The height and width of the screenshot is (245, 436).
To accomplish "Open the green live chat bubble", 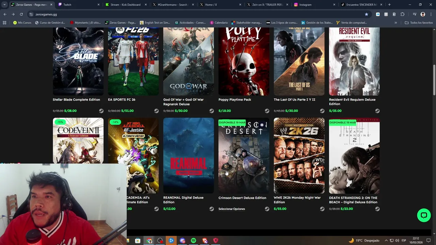I will click(424, 215).
